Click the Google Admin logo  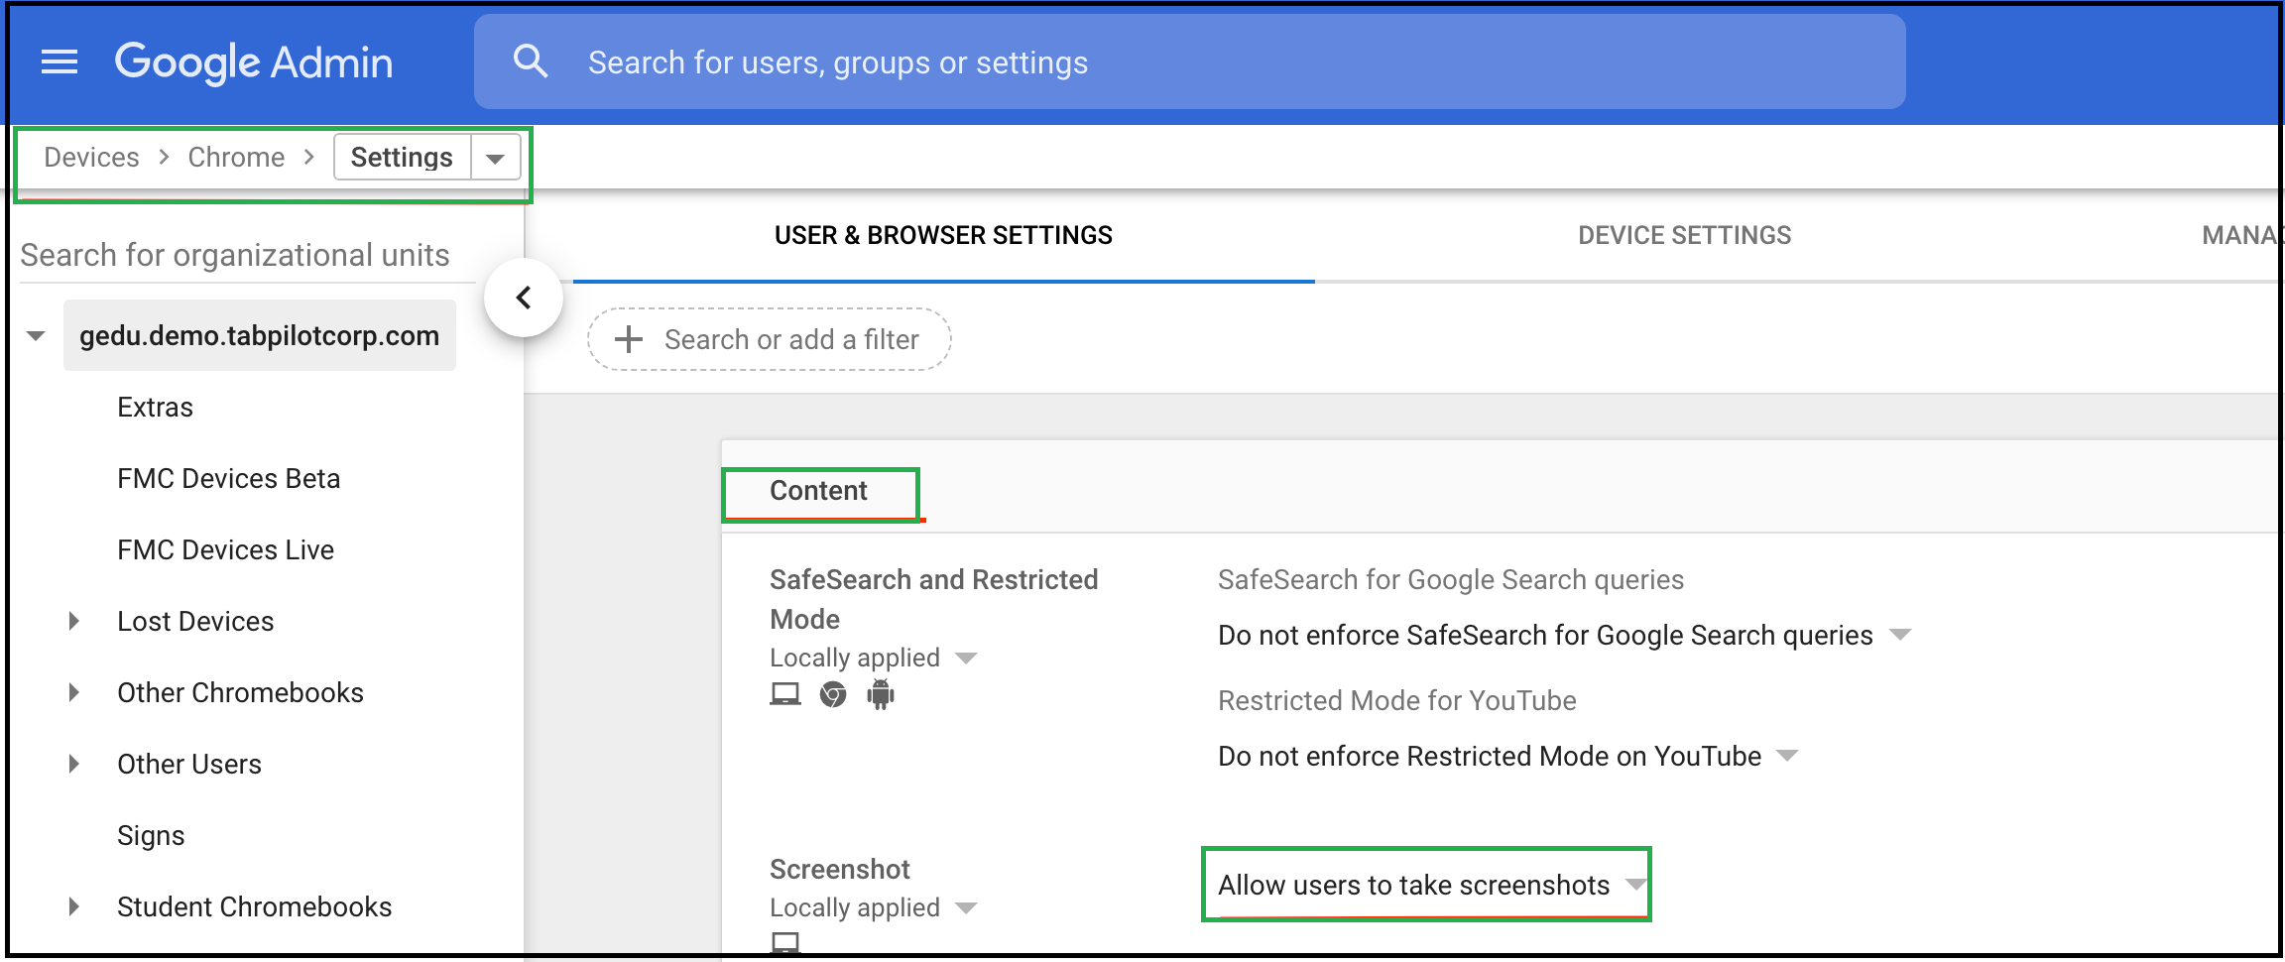(x=254, y=62)
